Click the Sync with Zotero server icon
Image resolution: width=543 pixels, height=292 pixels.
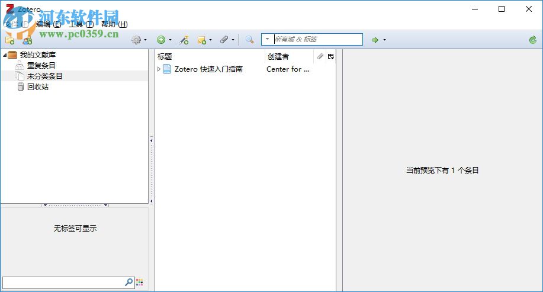[x=532, y=40]
